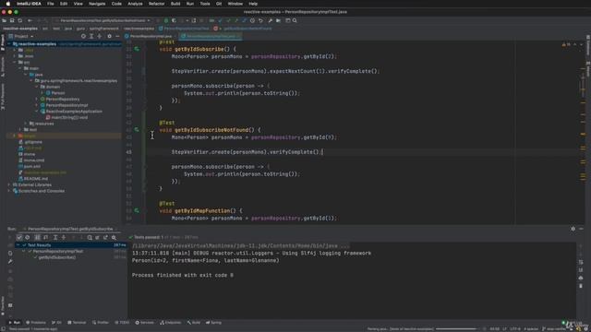Toggle the Structure tool window side tab
591x332 pixels.
pos(3,66)
